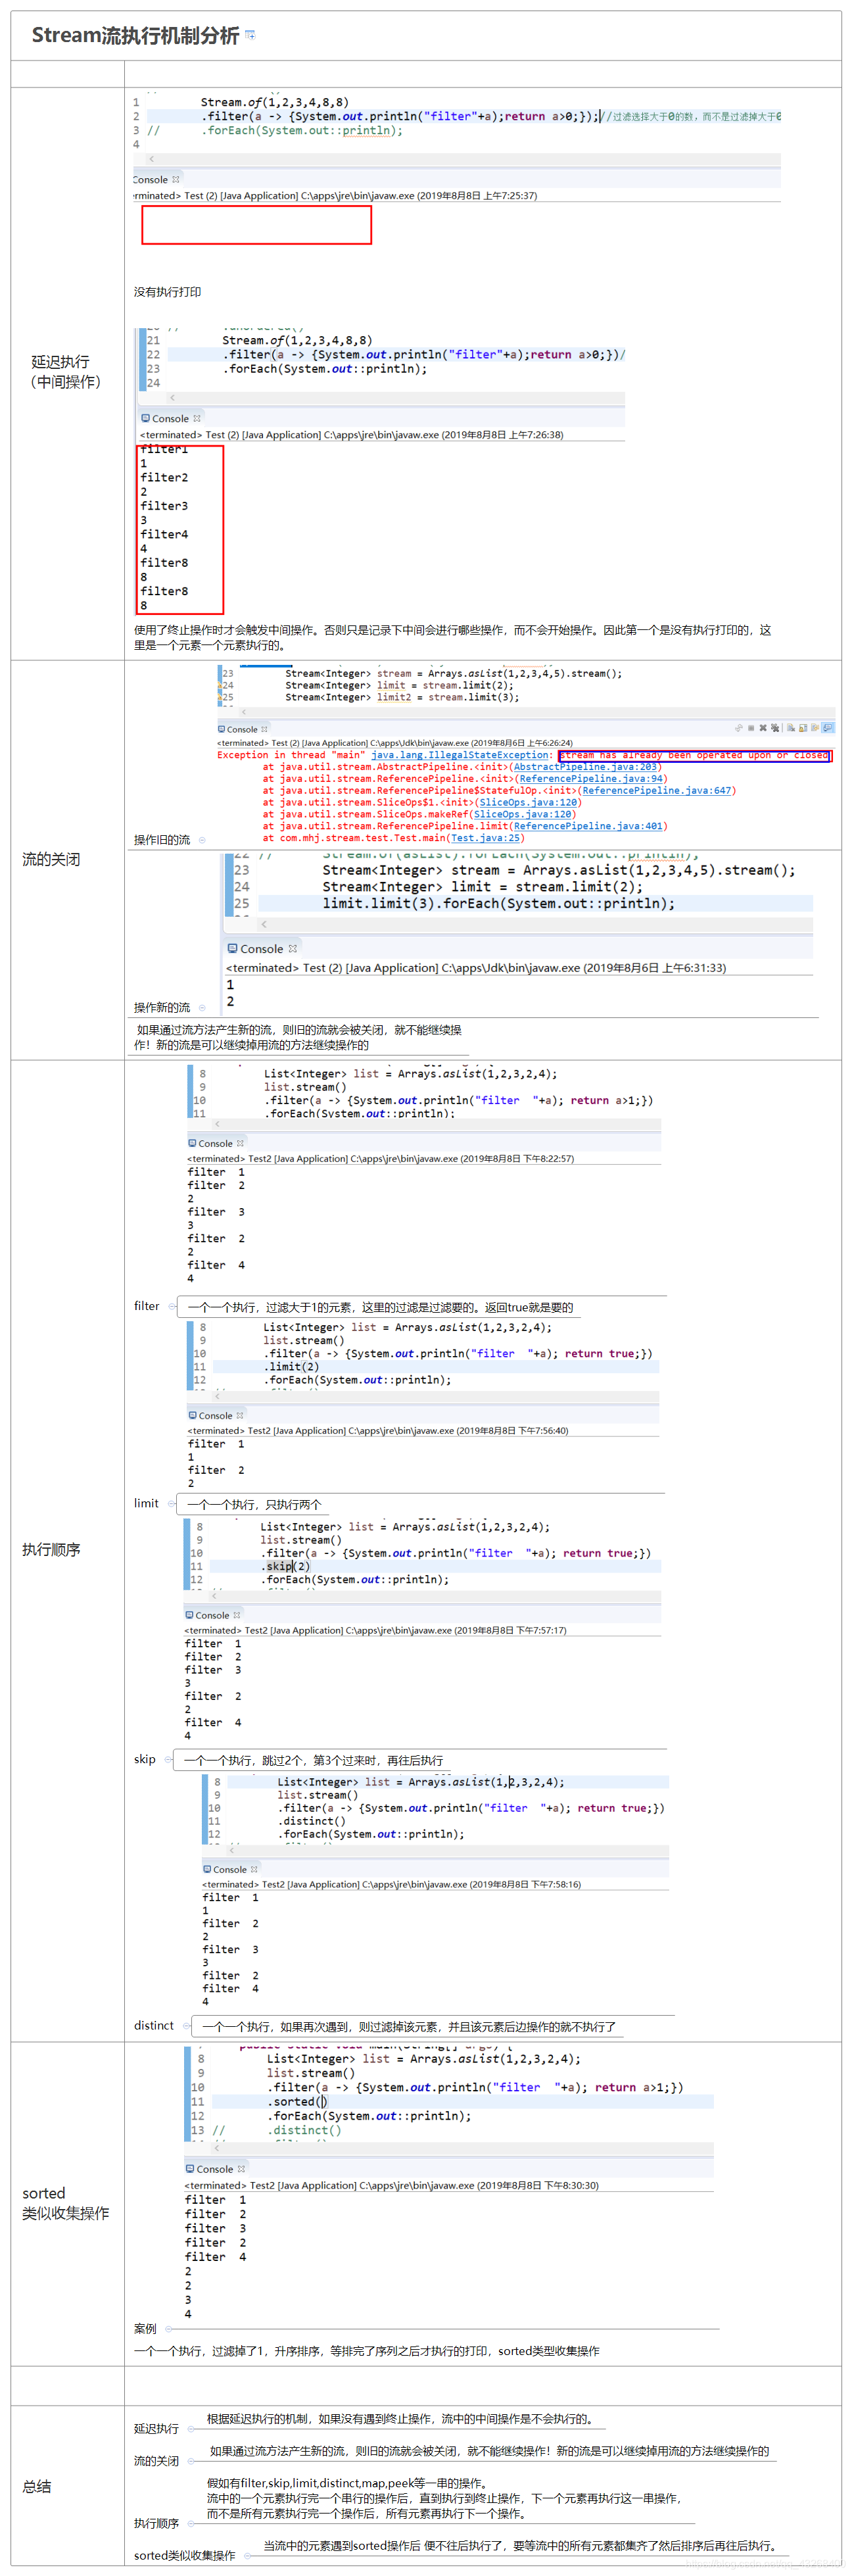Screen dimensions: 852x2576
Task: Open Console tab of the 8:22:57 run
Action: (x=215, y=1143)
